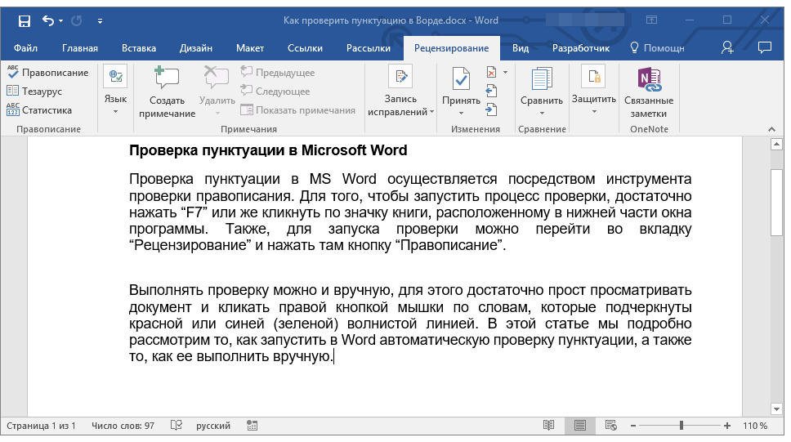Switch to Read Mode view
Image resolution: width=791 pixels, height=442 pixels.
(548, 426)
